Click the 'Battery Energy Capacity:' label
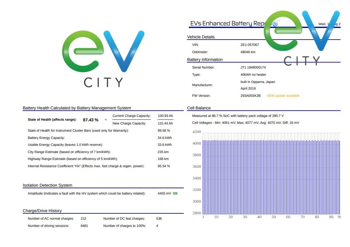Screen dimensions: 350x247 click(x=46, y=138)
